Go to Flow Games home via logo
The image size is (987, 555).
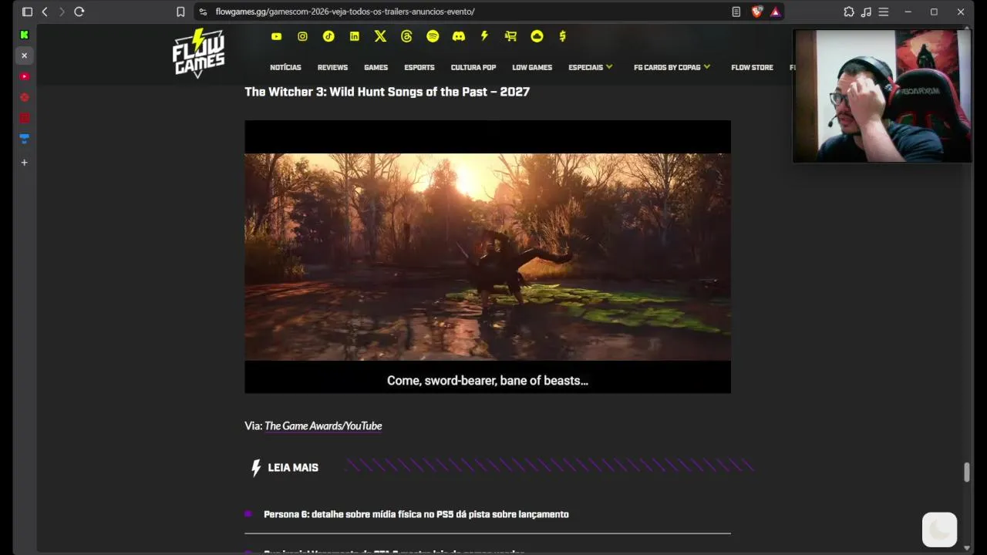[x=198, y=53]
